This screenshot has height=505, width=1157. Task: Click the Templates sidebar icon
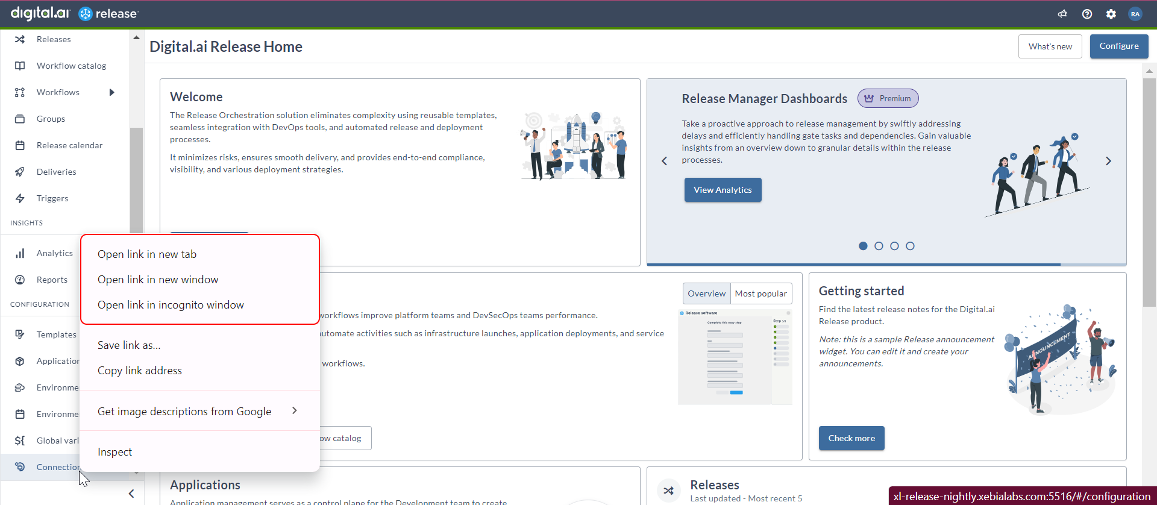(x=20, y=334)
